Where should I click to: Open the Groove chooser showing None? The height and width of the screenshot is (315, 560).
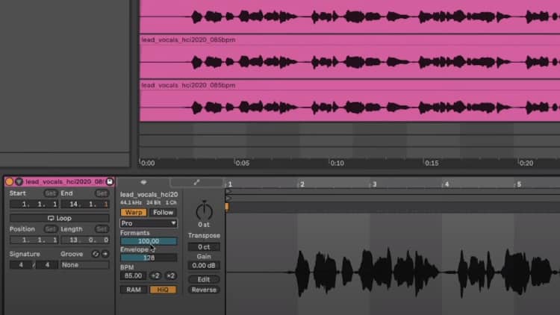(x=85, y=265)
